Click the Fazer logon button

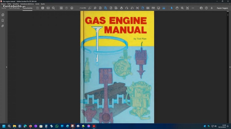[x=222, y=8]
